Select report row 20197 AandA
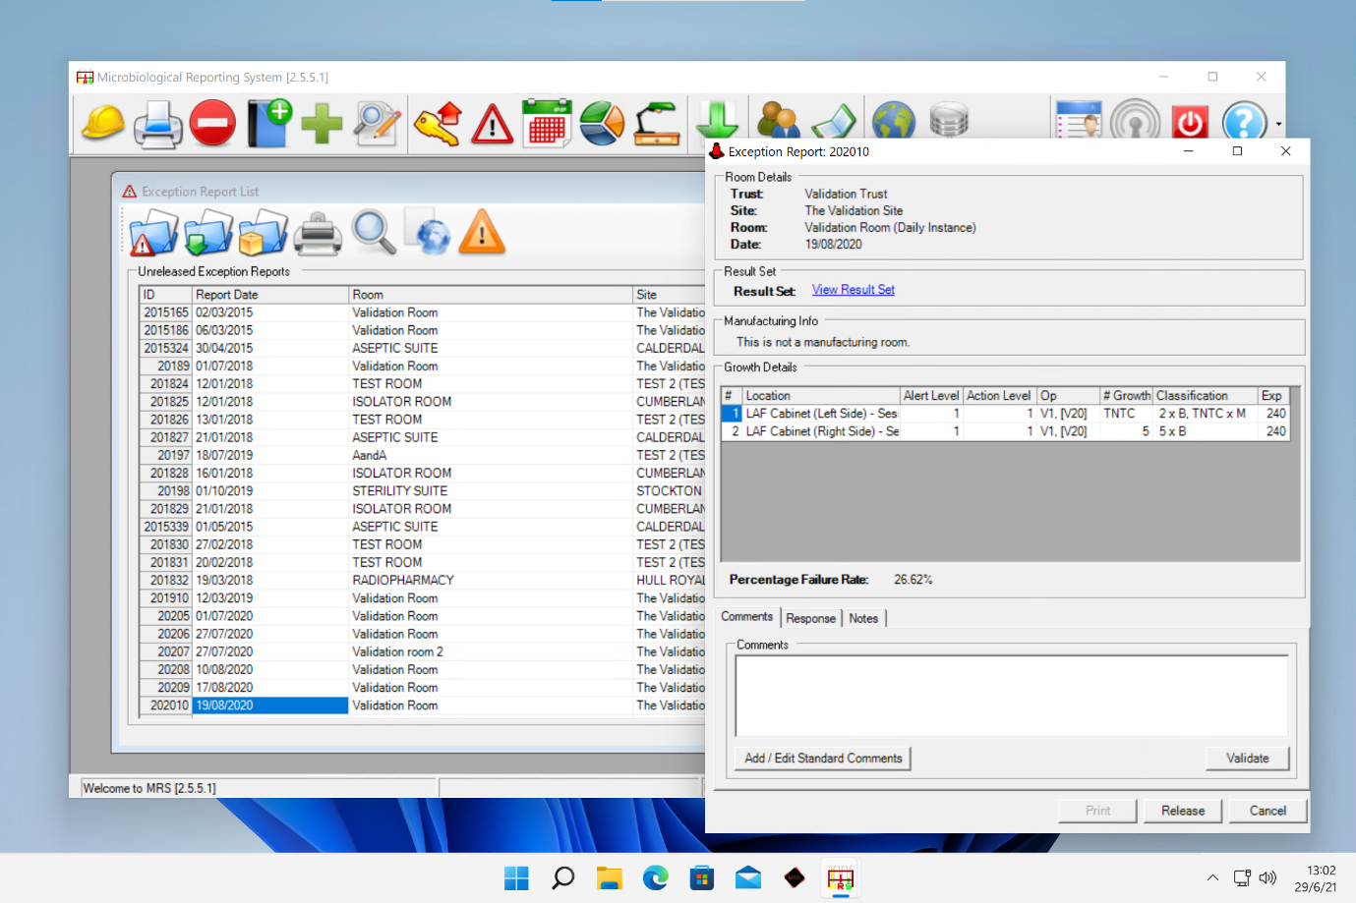Viewport: 1356px width, 903px height. coord(423,456)
